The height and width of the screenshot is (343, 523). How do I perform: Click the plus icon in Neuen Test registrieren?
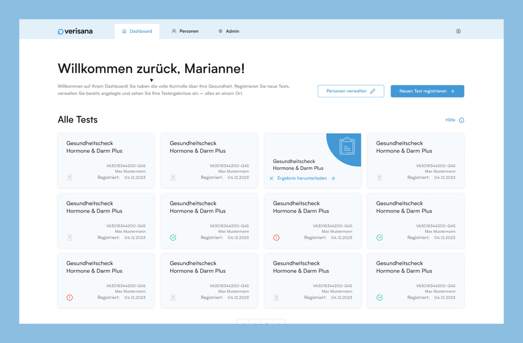[453, 91]
